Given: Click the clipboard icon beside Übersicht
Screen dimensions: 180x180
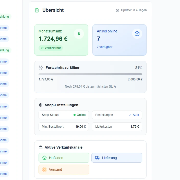Looking at the screenshot, I should pos(37,10).
